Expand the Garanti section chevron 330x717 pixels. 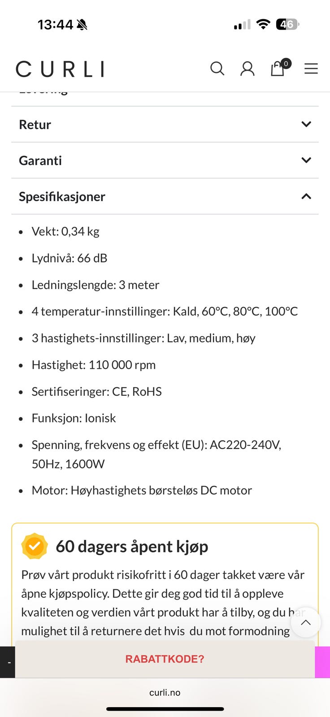pyautogui.click(x=306, y=160)
